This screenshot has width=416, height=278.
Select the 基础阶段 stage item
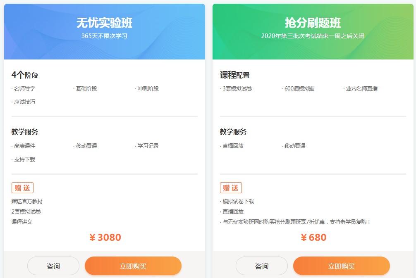tap(86, 88)
